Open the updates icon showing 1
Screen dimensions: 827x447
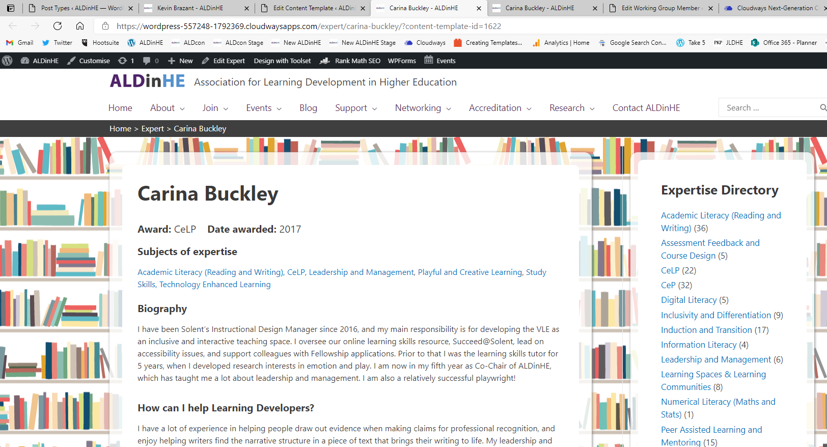pyautogui.click(x=126, y=61)
